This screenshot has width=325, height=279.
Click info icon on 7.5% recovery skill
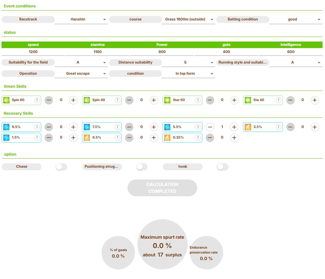pos(118,127)
